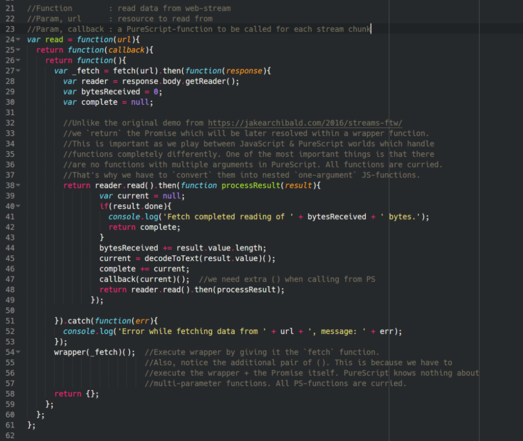The width and height of the screenshot is (523, 441).
Task: Select line number 44 in the gutter
Action: pyautogui.click(x=10, y=248)
